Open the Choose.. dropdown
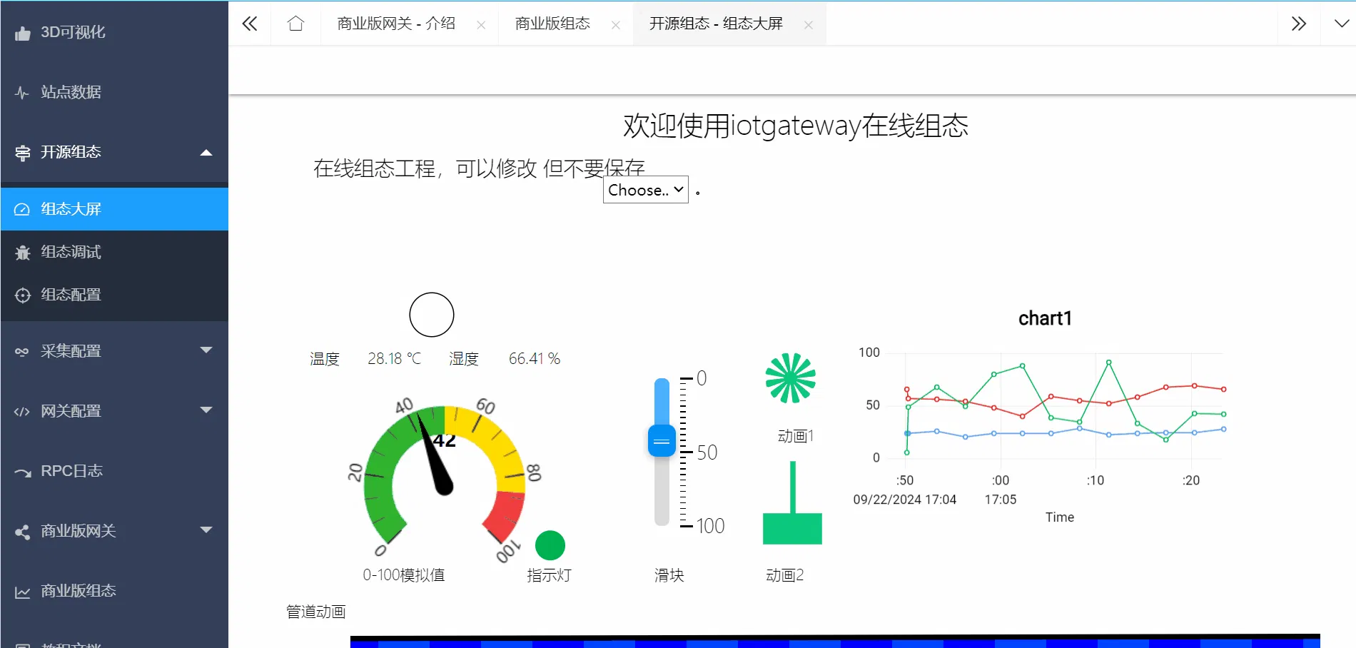 [x=645, y=190]
